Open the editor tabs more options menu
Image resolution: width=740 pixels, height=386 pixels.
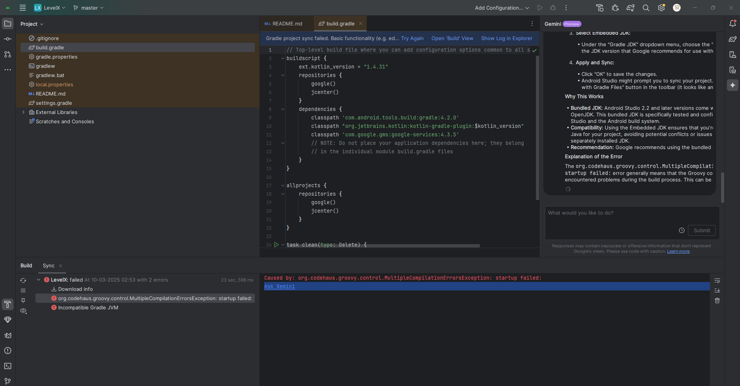pyautogui.click(x=532, y=23)
